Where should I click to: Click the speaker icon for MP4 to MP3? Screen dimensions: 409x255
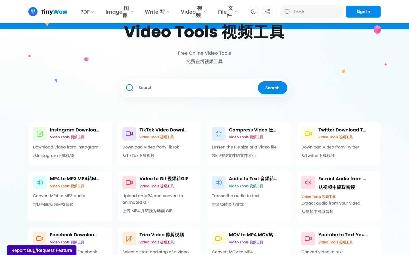click(x=40, y=182)
